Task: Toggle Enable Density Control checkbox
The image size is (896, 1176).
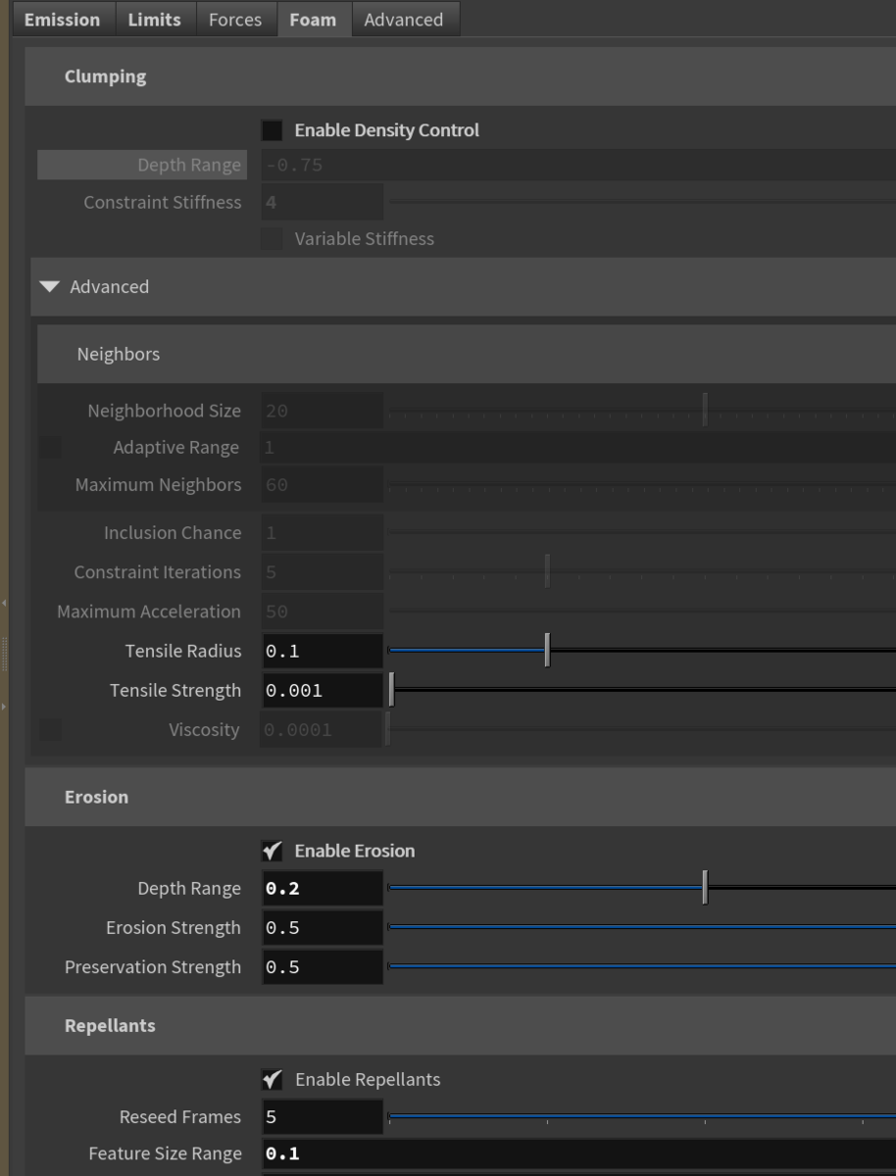Action: (272, 130)
